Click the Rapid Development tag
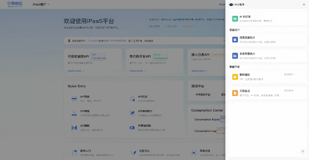 160,56
